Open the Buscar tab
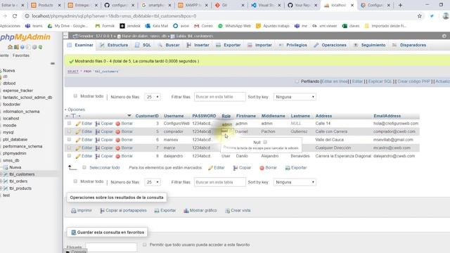The image size is (450, 253). pyautogui.click(x=169, y=45)
